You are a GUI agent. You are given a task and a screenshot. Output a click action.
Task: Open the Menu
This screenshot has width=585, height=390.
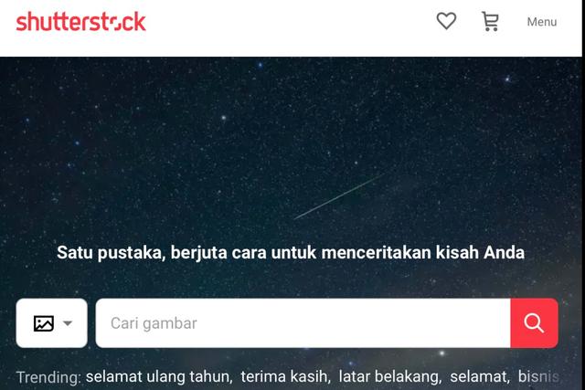(x=542, y=22)
